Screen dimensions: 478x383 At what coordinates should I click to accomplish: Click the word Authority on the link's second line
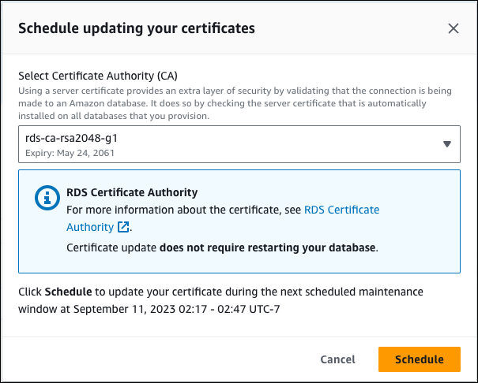click(90, 227)
